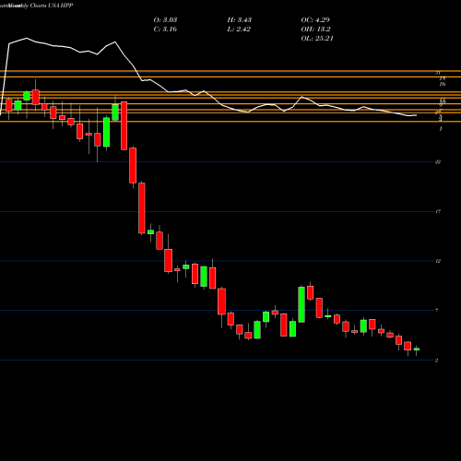Screen dimensions: 461x461
Task: Click the '2' price axis label
Action: point(436,361)
